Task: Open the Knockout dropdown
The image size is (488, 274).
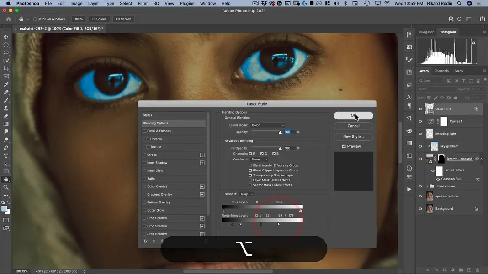Action: [259, 160]
